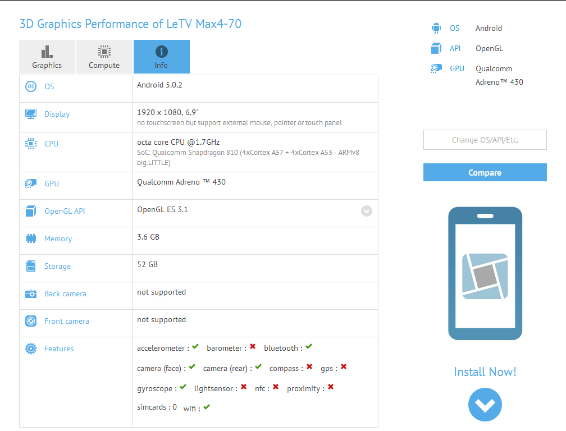
Task: Click the octa core CPU @1.7GHz text
Action: pyautogui.click(x=179, y=142)
